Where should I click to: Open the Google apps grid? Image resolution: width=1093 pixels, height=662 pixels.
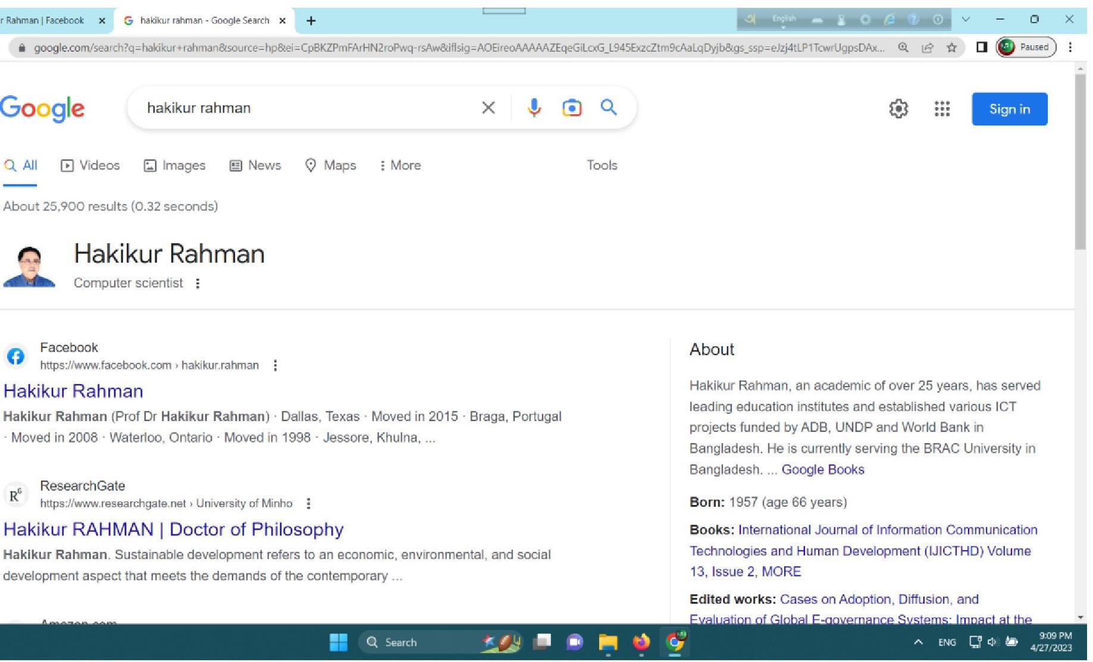(x=942, y=109)
